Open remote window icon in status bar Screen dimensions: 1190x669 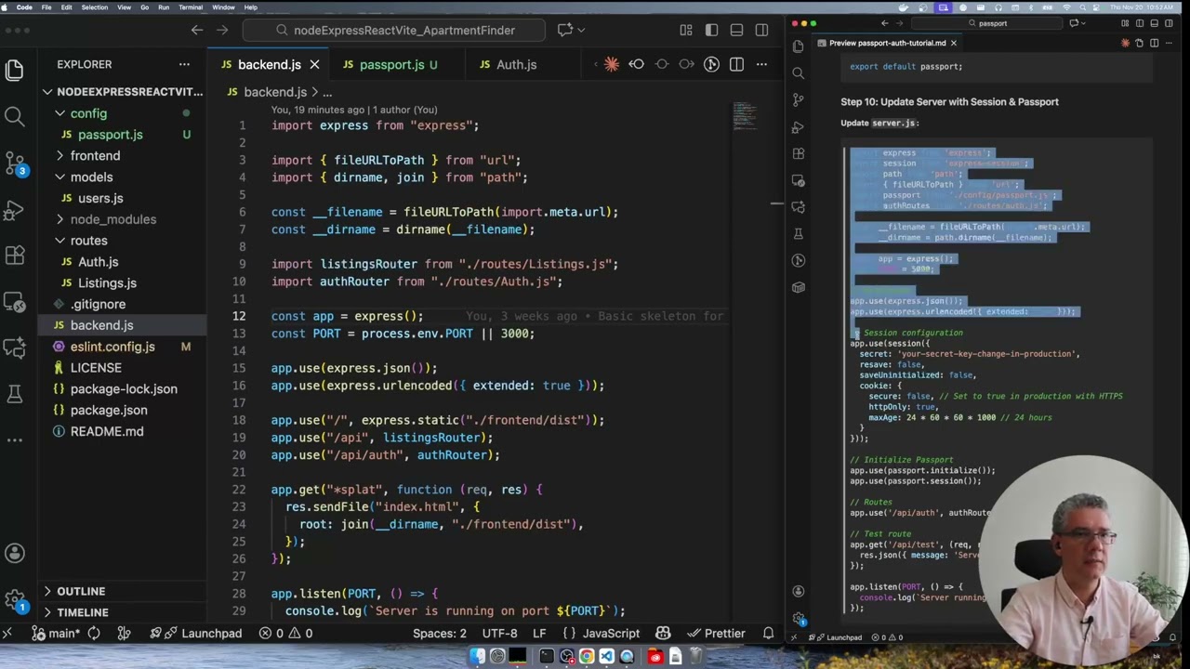coord(7,634)
